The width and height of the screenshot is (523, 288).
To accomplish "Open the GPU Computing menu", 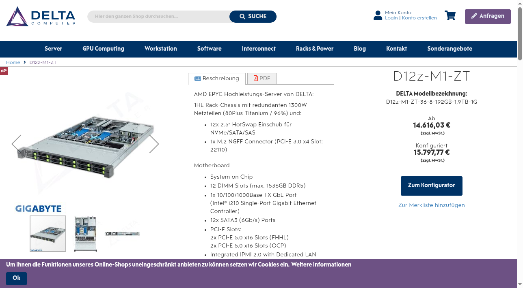I will pyautogui.click(x=103, y=49).
